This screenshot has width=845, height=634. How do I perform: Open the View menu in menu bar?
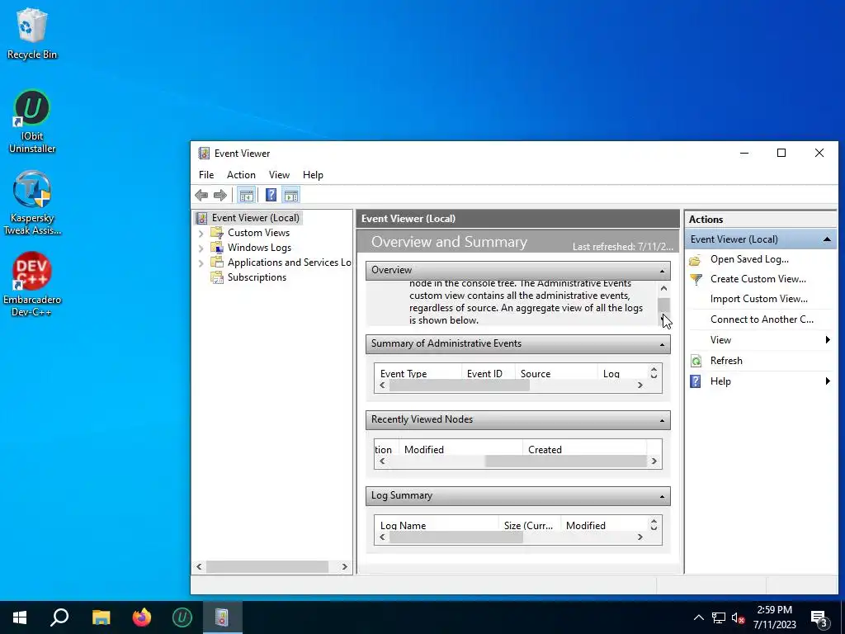(279, 175)
